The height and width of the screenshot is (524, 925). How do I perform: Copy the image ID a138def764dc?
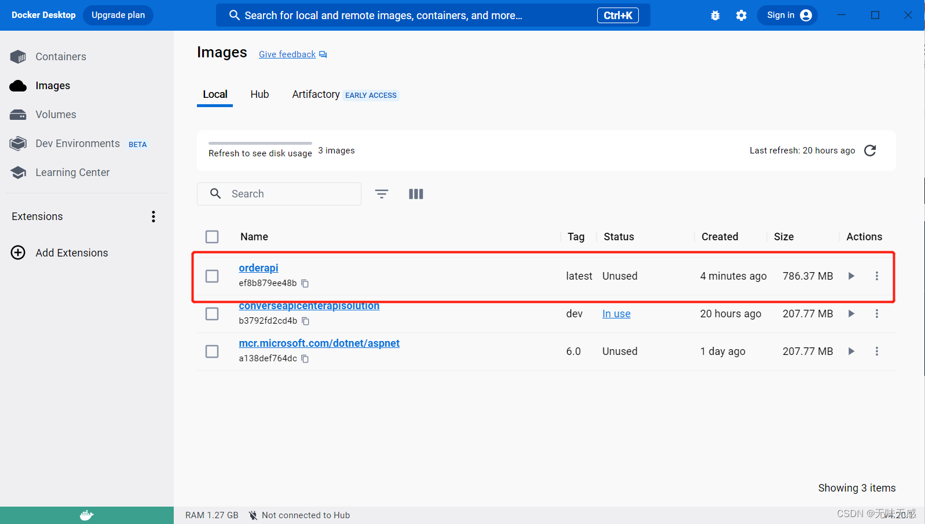click(305, 359)
